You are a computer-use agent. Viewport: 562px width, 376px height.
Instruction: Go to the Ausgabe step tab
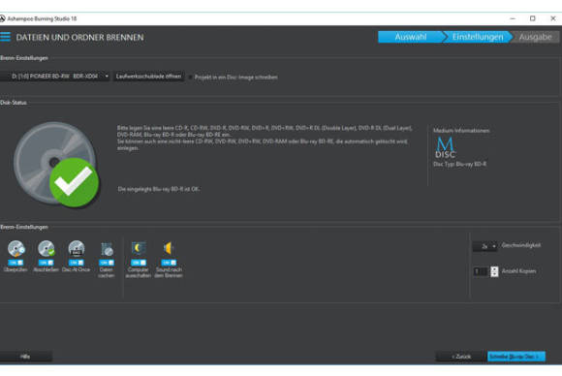(535, 37)
